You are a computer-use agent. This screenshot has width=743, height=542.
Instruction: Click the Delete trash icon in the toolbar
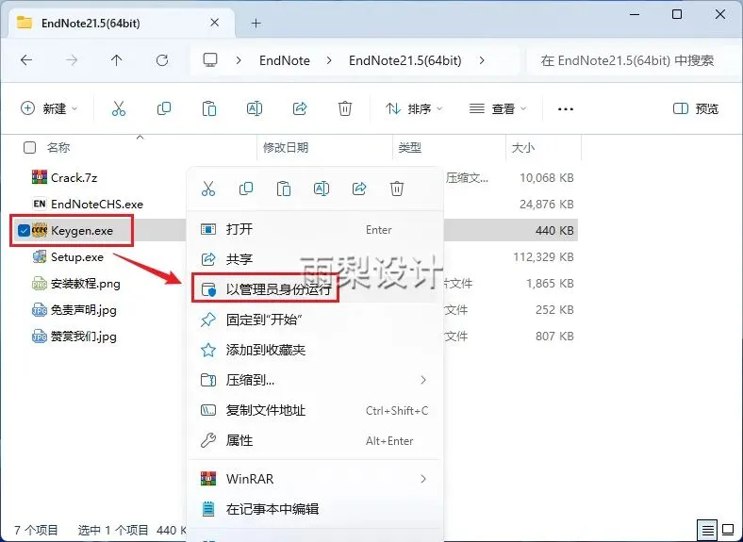pos(345,109)
